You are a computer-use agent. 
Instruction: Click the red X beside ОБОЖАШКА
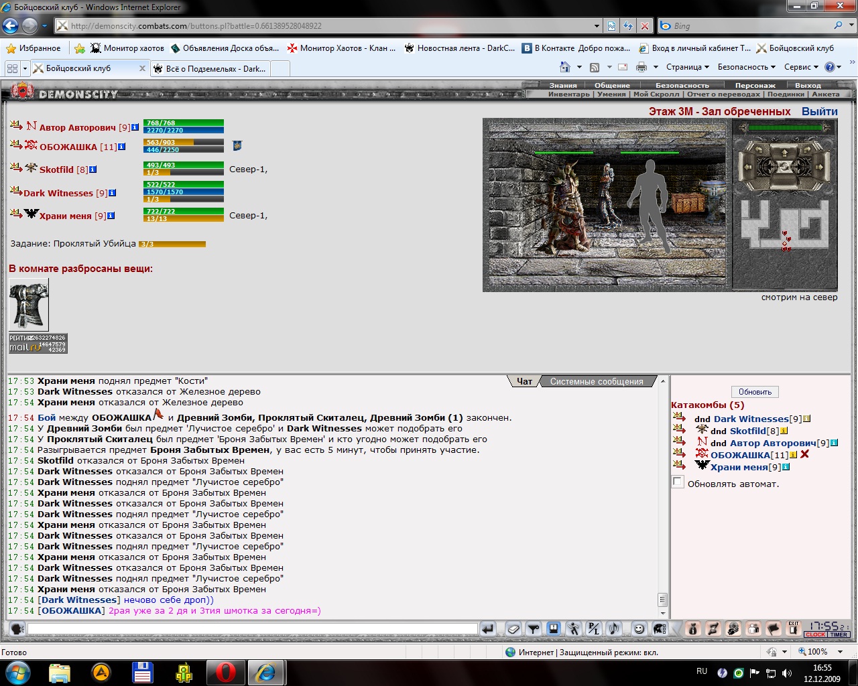[804, 454]
